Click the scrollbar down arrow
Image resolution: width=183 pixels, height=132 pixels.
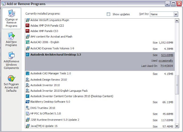[177, 126]
